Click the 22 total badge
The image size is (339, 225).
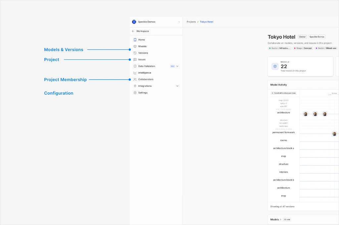point(287,220)
